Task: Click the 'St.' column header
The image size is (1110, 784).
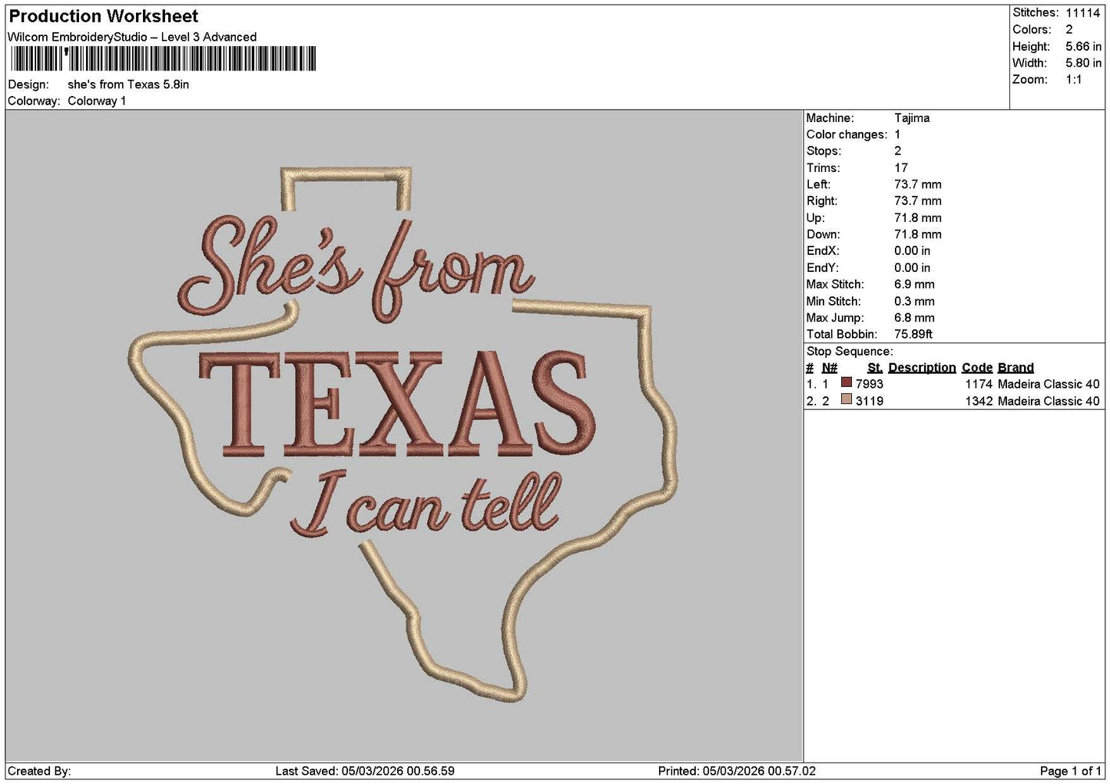Action: (x=875, y=368)
